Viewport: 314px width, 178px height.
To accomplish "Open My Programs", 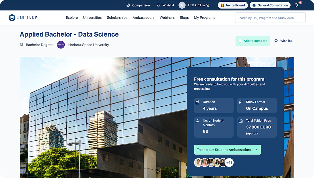I will click(x=205, y=17).
